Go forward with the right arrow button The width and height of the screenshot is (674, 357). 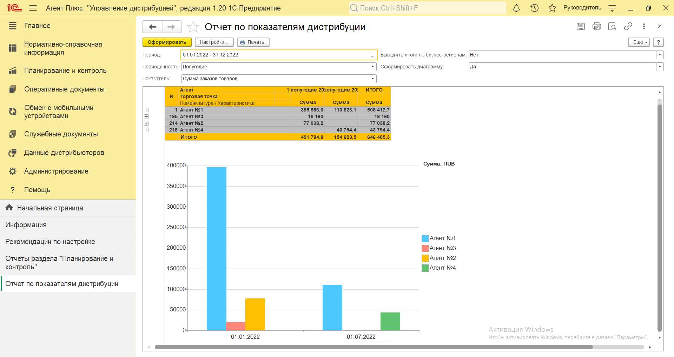point(171,27)
